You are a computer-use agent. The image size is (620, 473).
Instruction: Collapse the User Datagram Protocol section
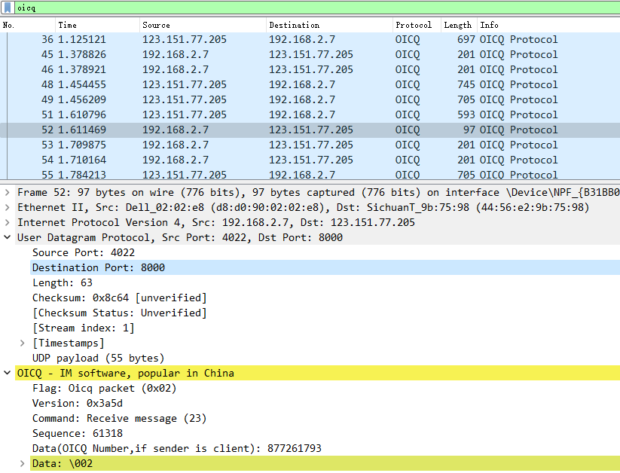pos(8,237)
